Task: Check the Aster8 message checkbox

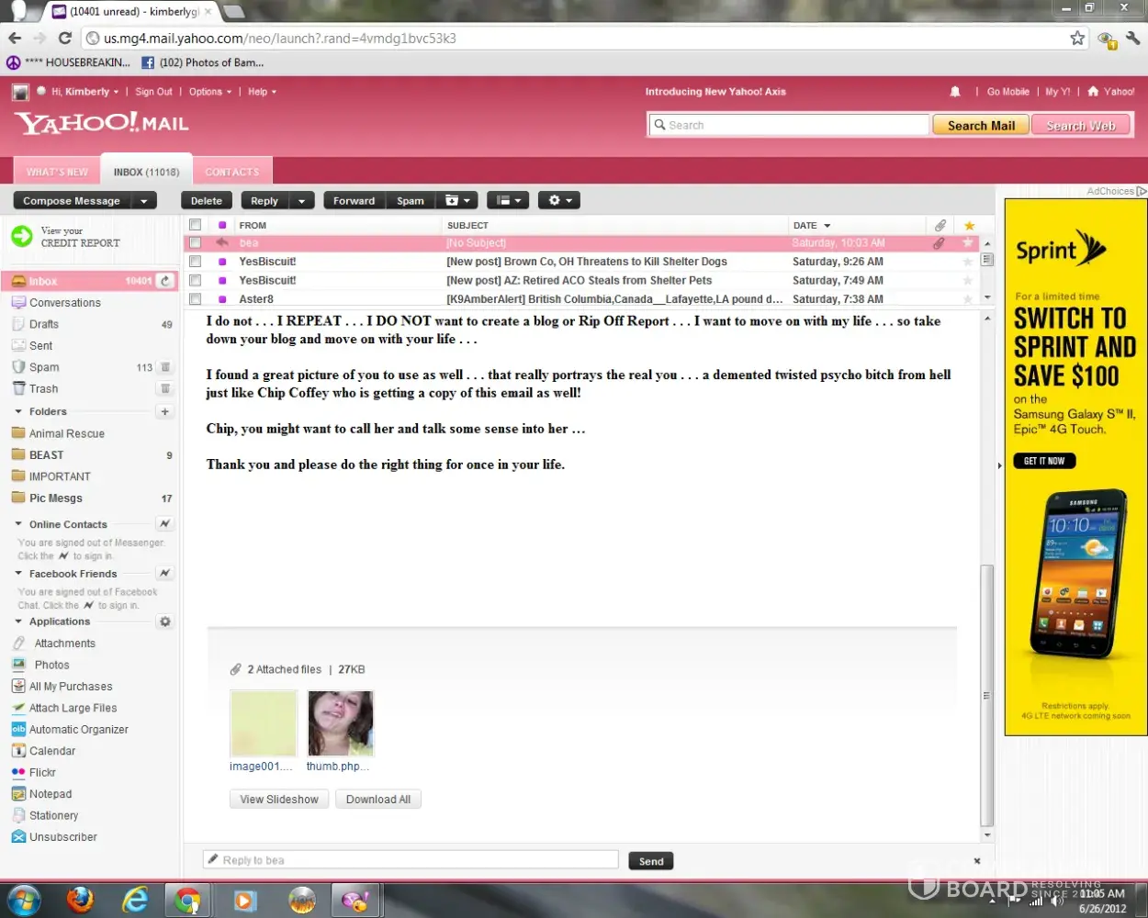Action: [195, 299]
